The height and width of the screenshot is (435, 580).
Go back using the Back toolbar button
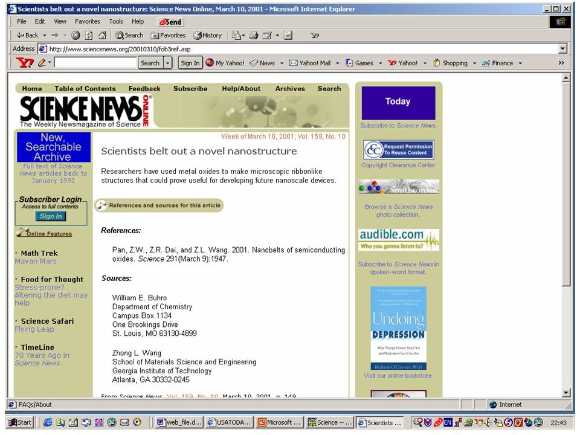click(x=27, y=35)
